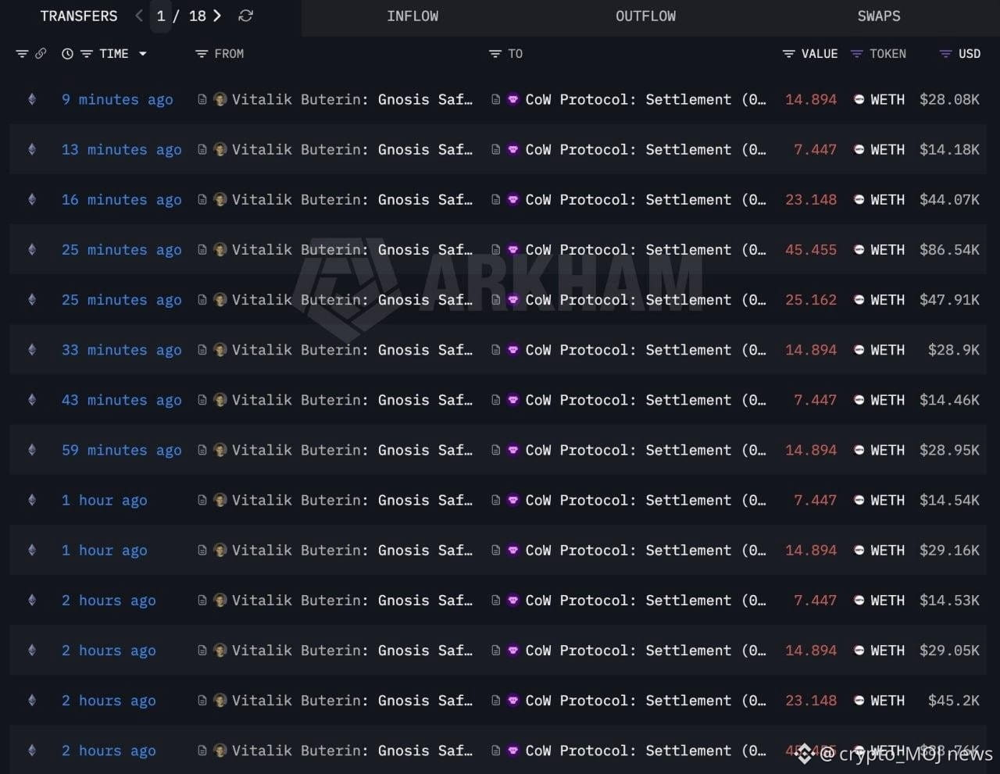Open the TO column filter

pyautogui.click(x=495, y=54)
